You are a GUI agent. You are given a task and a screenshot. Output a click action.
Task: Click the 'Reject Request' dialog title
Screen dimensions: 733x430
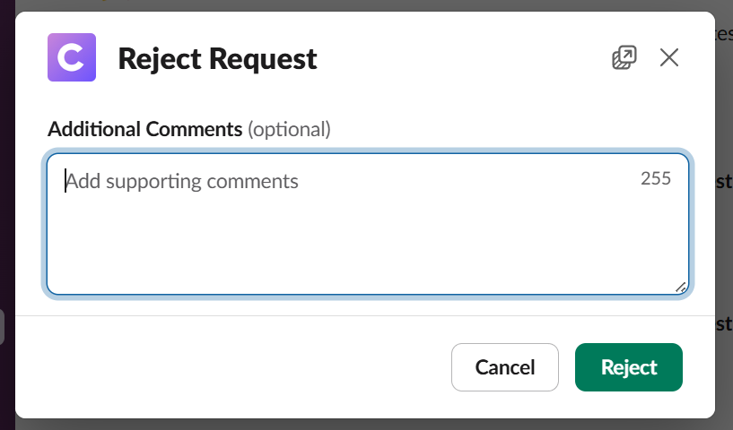pos(217,59)
